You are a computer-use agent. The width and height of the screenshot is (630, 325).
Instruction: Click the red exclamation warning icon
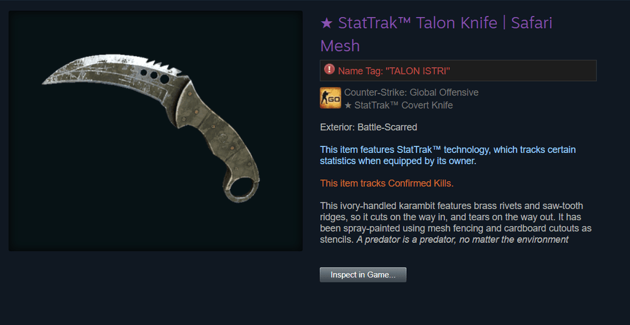pyautogui.click(x=329, y=70)
